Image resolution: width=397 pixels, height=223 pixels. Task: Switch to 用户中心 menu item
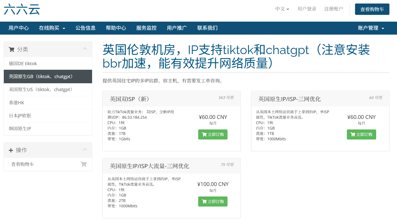(x=19, y=28)
